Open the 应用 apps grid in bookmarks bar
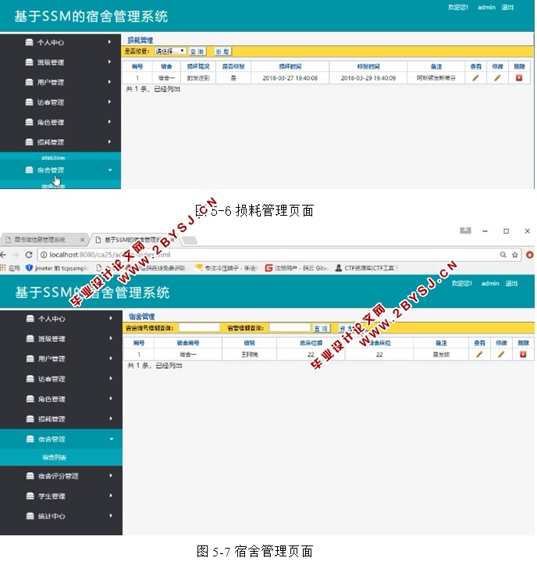Viewport: 537px width, 565px height. (10, 268)
